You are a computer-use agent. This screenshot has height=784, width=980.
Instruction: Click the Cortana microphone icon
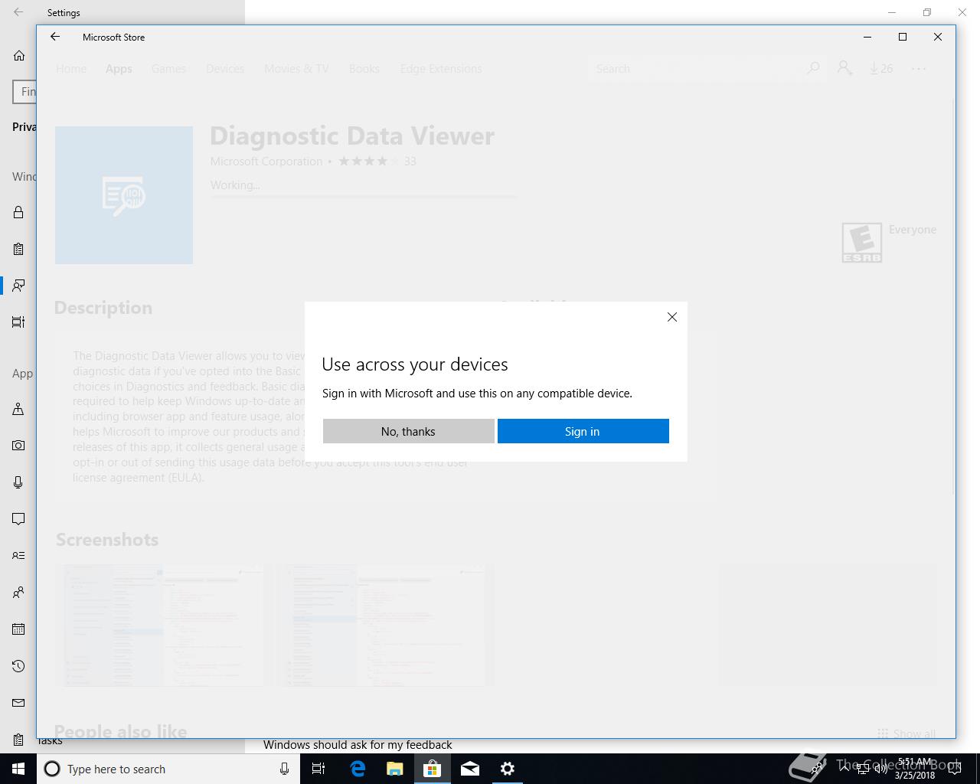[x=284, y=769]
